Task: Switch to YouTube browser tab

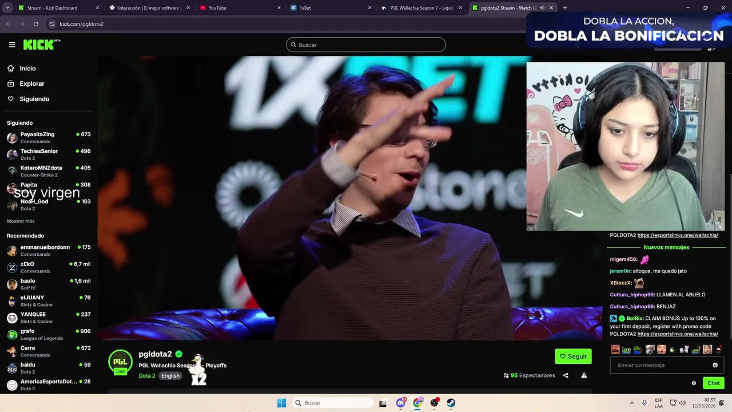Action: click(x=240, y=8)
